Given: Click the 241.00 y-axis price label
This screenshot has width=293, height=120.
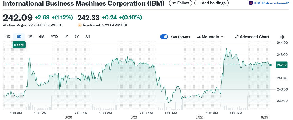Looking at the screenshot, I should 282,78.
